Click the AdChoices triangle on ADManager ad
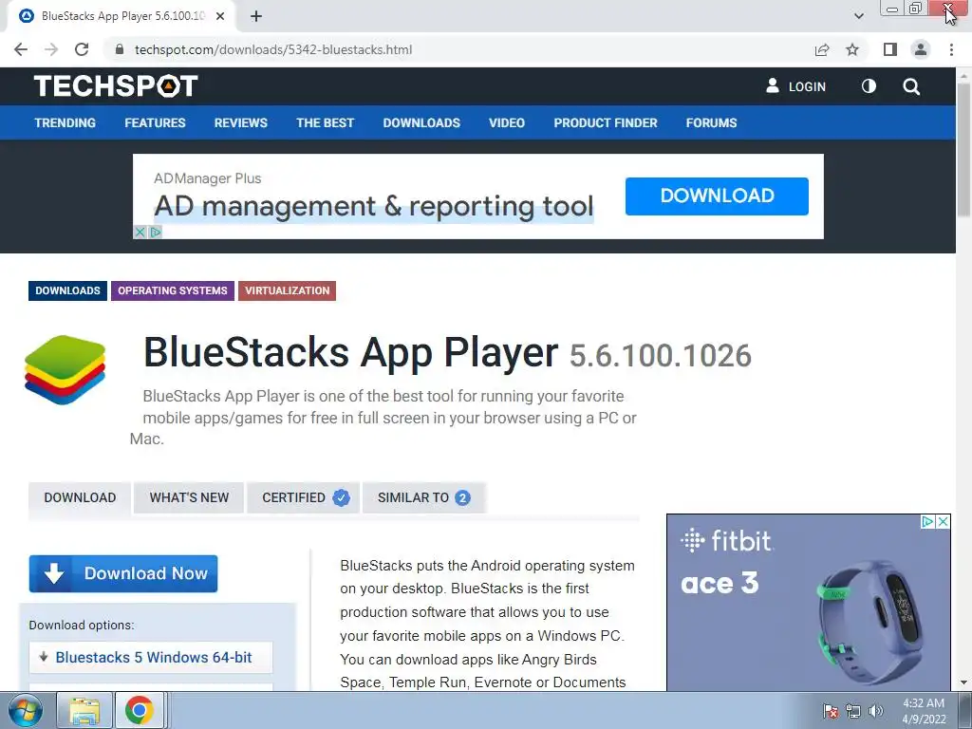The image size is (972, 729). [x=156, y=232]
